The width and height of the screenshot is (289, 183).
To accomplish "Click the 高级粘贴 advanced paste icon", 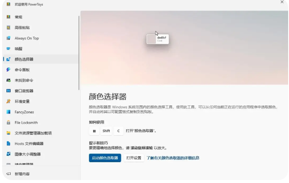I will point(9,27).
